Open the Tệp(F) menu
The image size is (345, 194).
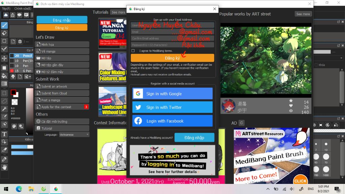coord(6,8)
